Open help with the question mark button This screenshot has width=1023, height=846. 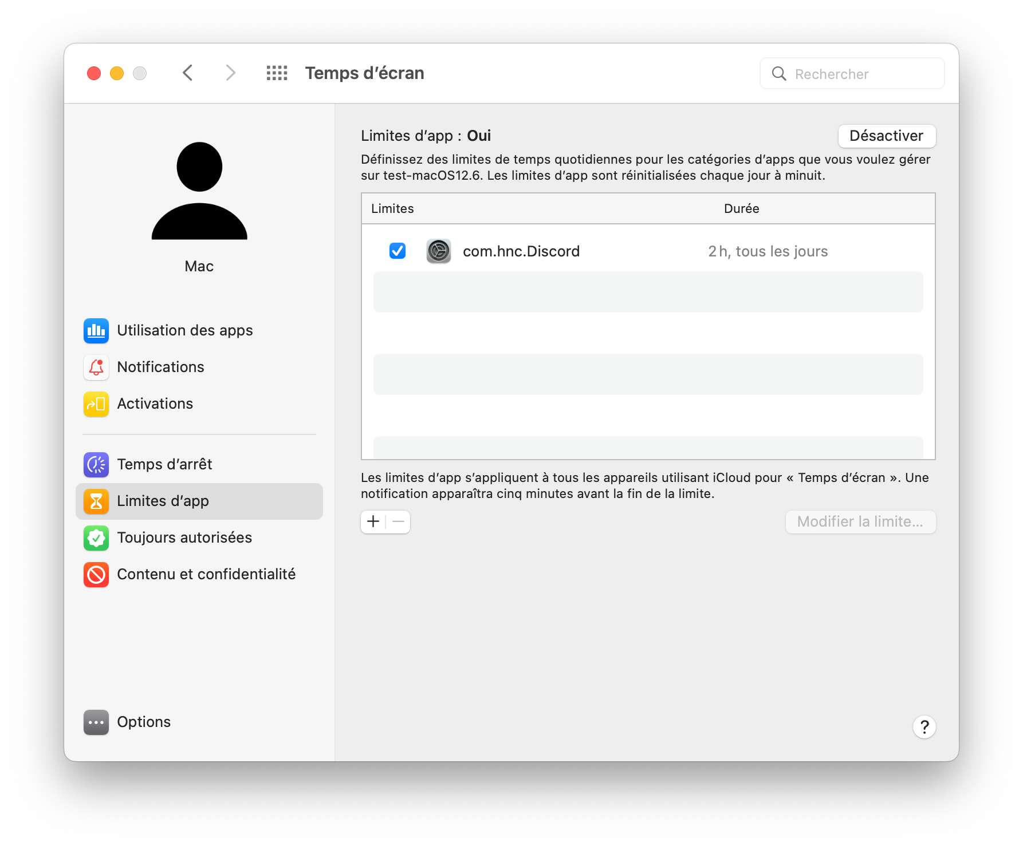click(x=924, y=727)
